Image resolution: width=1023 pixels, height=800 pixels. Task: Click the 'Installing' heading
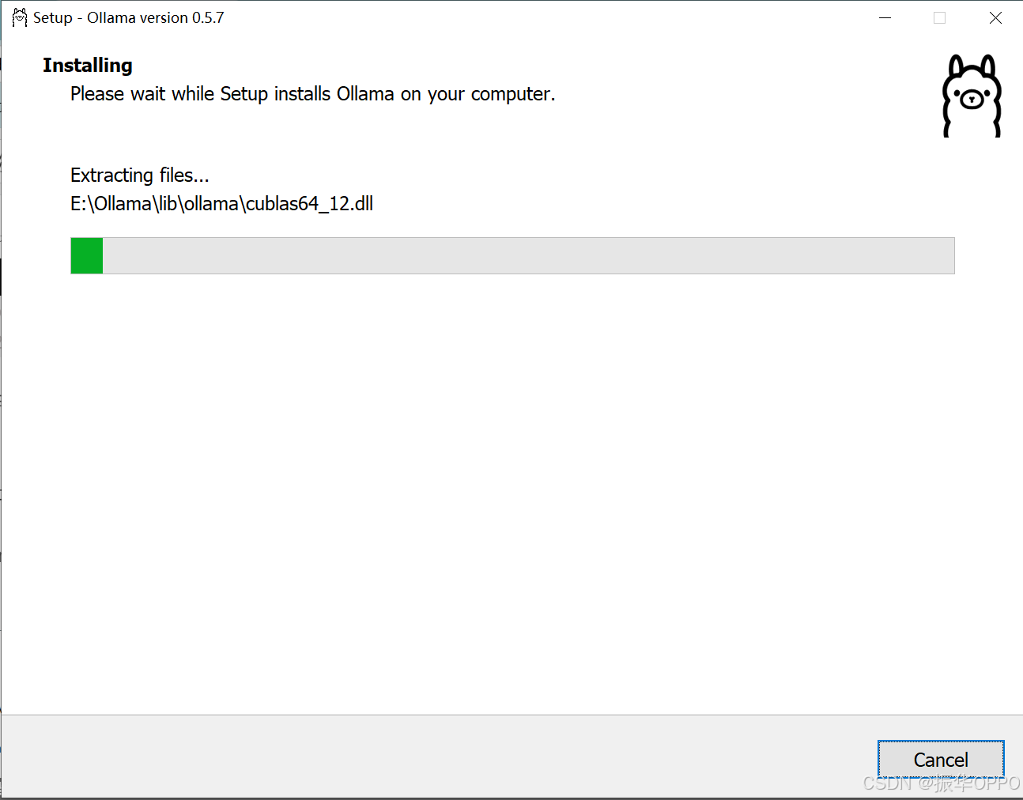click(88, 66)
